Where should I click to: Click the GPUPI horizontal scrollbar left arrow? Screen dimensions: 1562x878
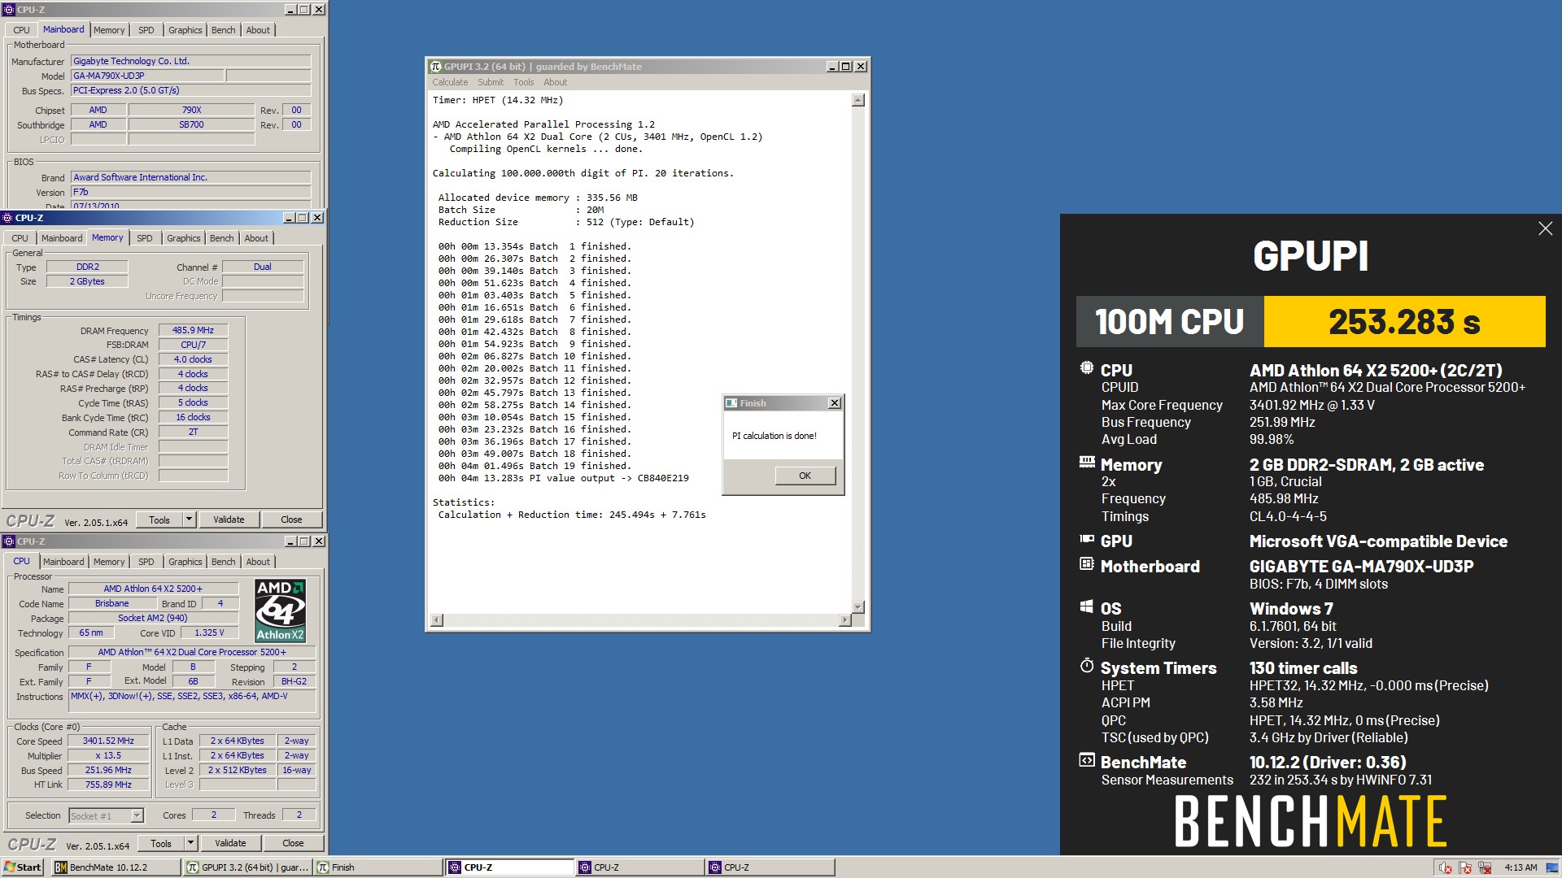pos(437,620)
